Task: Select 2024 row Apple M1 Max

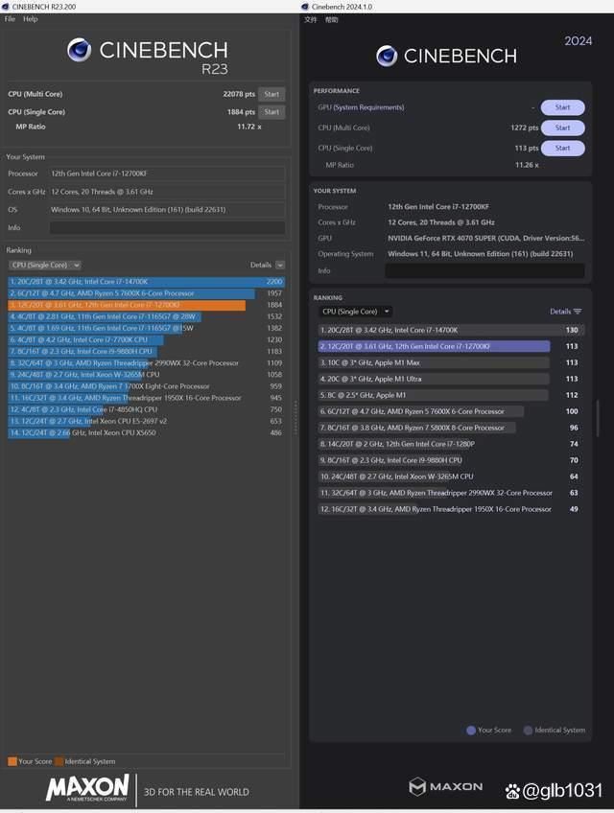Action: tap(451, 362)
